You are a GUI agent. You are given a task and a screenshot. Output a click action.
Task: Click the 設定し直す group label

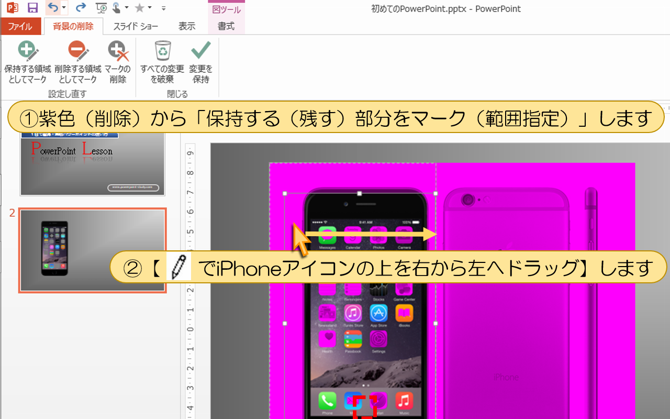(x=68, y=94)
